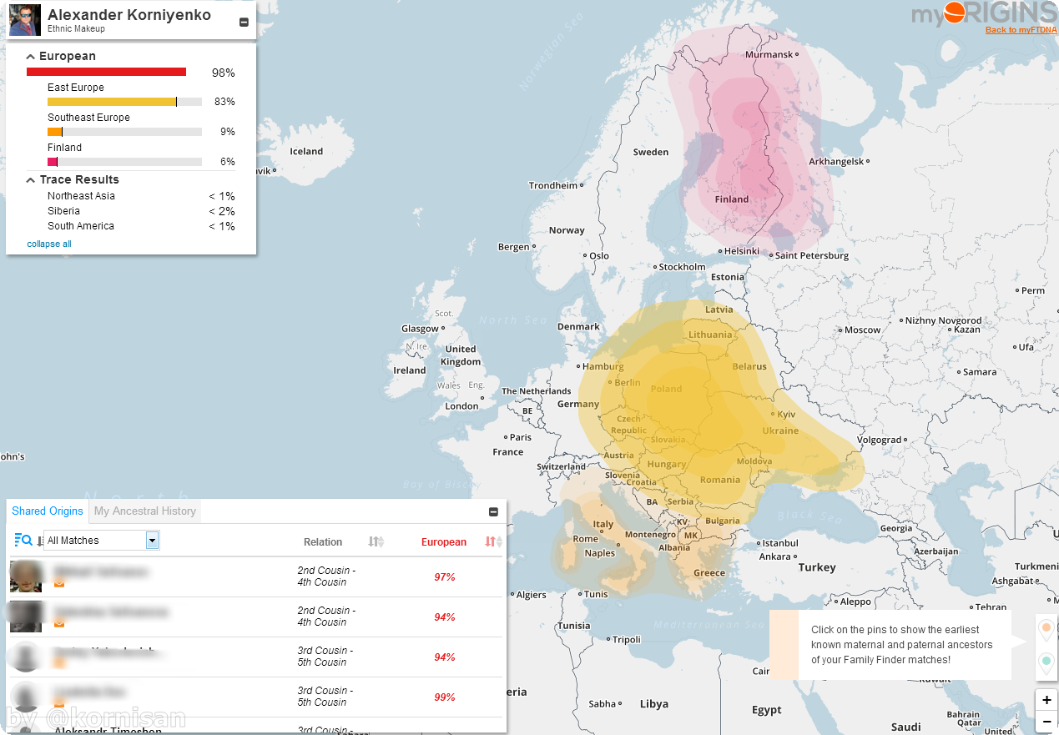Image resolution: width=1059 pixels, height=735 pixels.
Task: Minimize the Shared Origins panel
Action: point(493,512)
